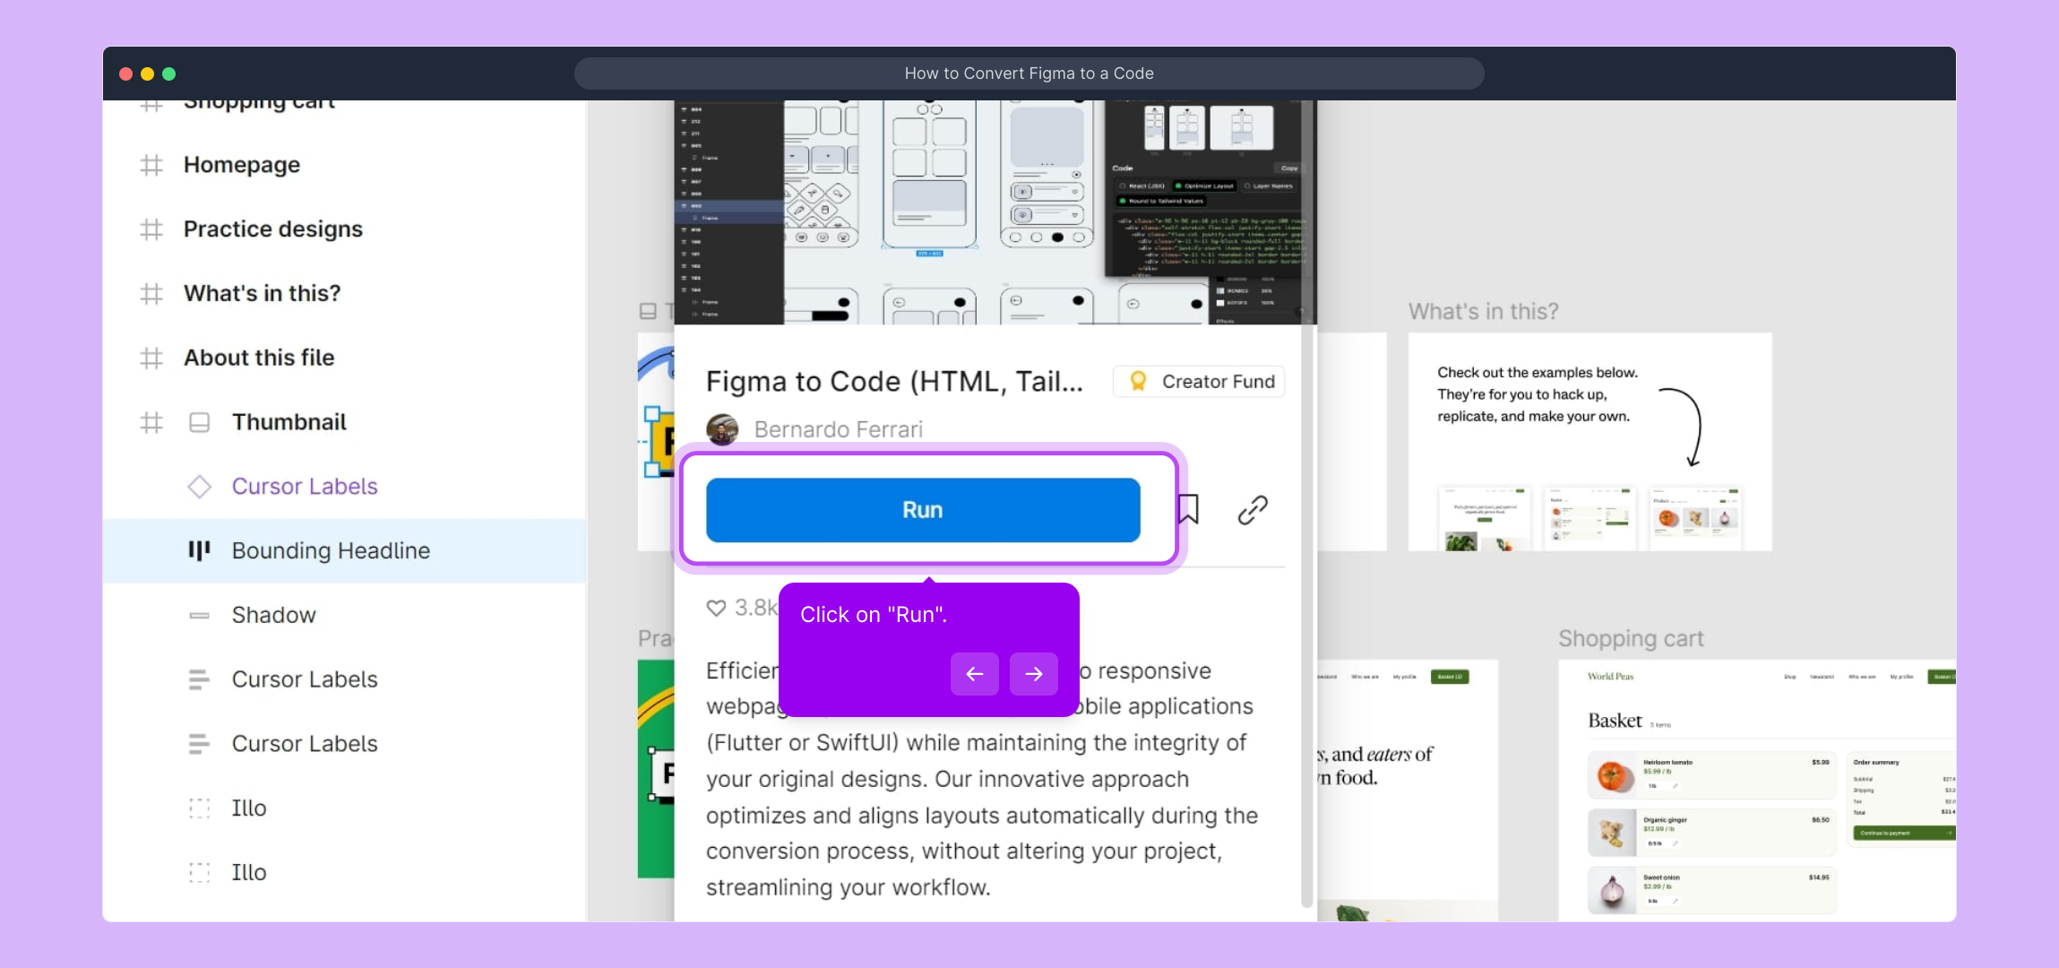
Task: Click the Bounding Headline auto-layout icon
Action: pyautogui.click(x=199, y=550)
